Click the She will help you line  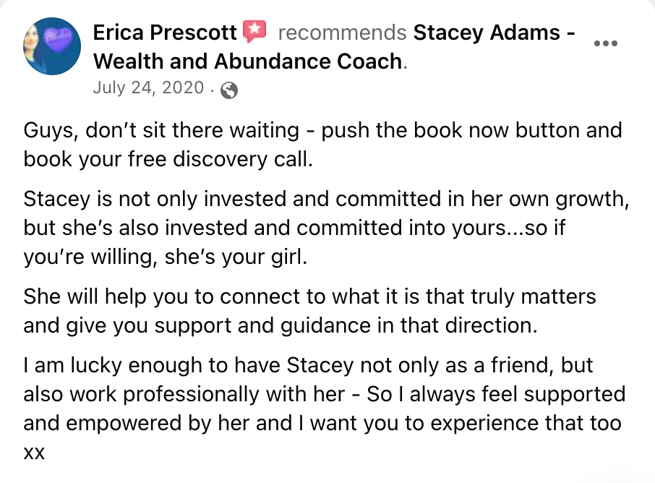pyautogui.click(x=309, y=296)
